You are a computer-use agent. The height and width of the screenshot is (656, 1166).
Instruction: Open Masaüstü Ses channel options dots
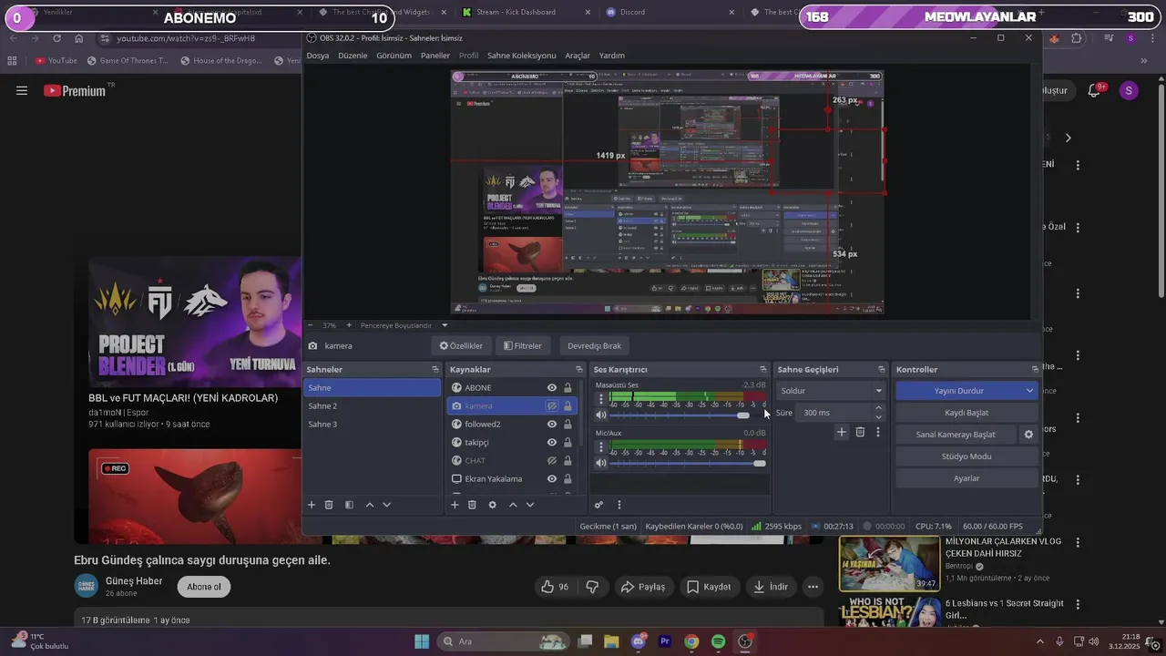click(600, 399)
